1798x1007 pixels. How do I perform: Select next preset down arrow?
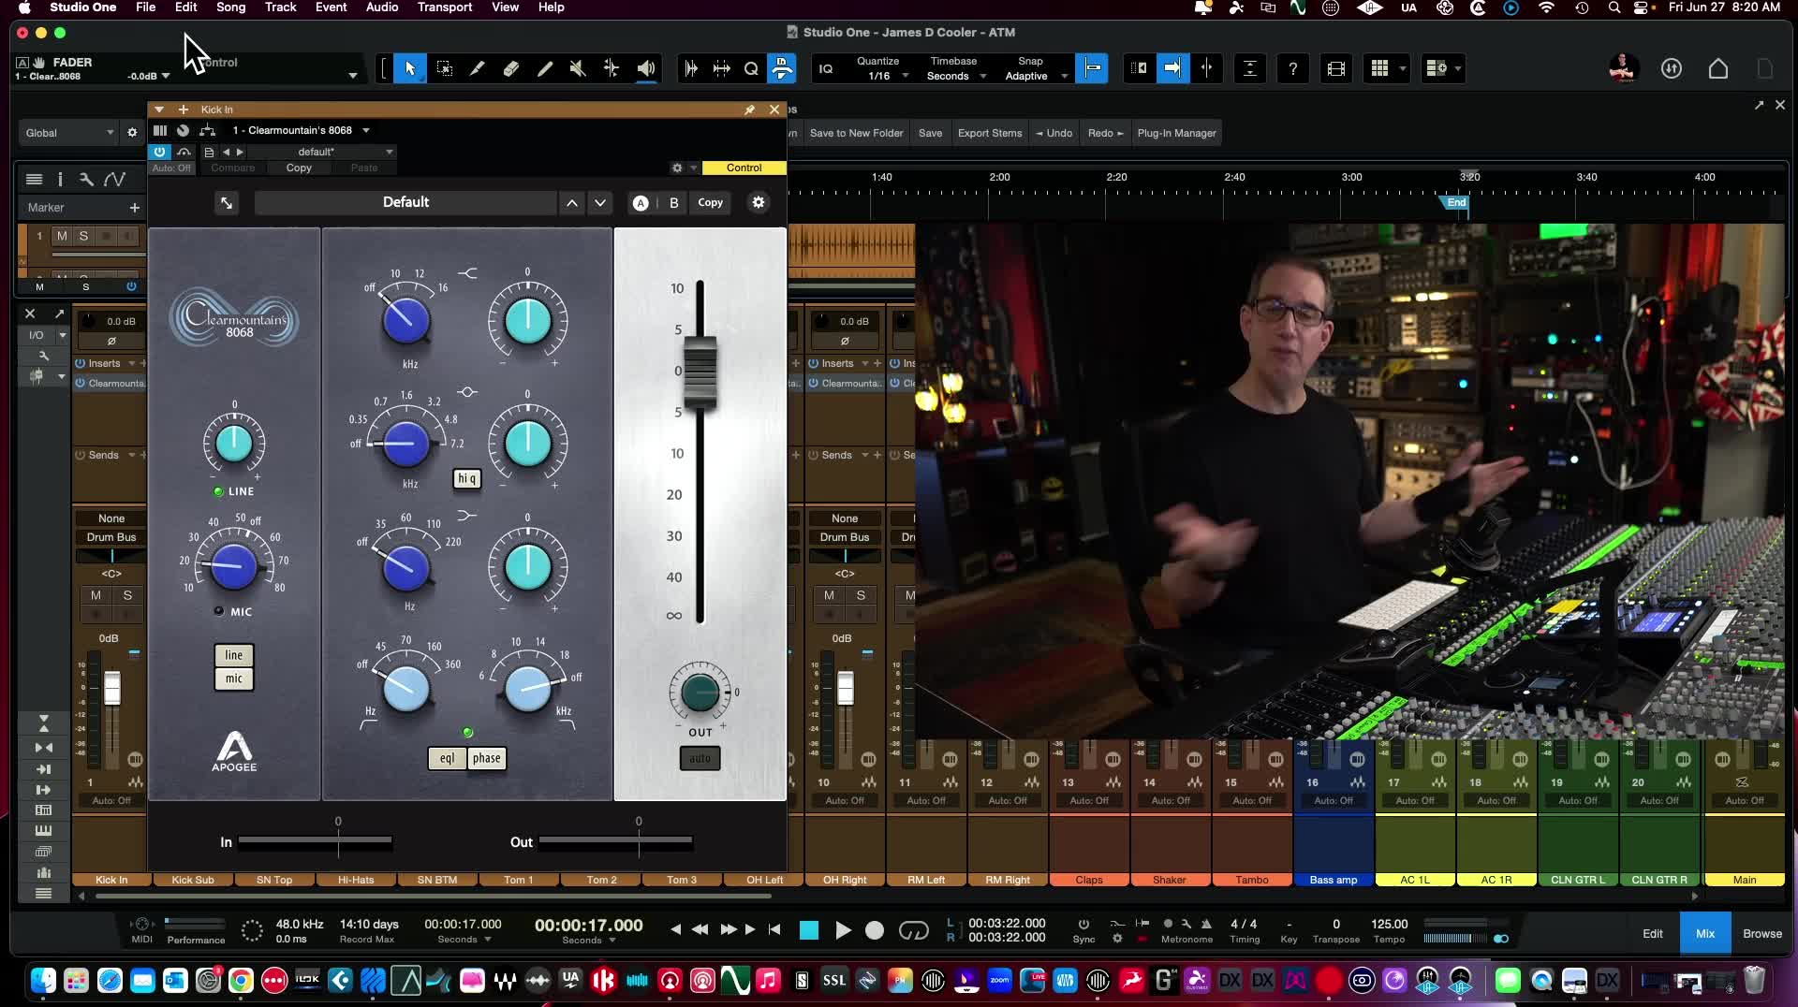(x=600, y=202)
